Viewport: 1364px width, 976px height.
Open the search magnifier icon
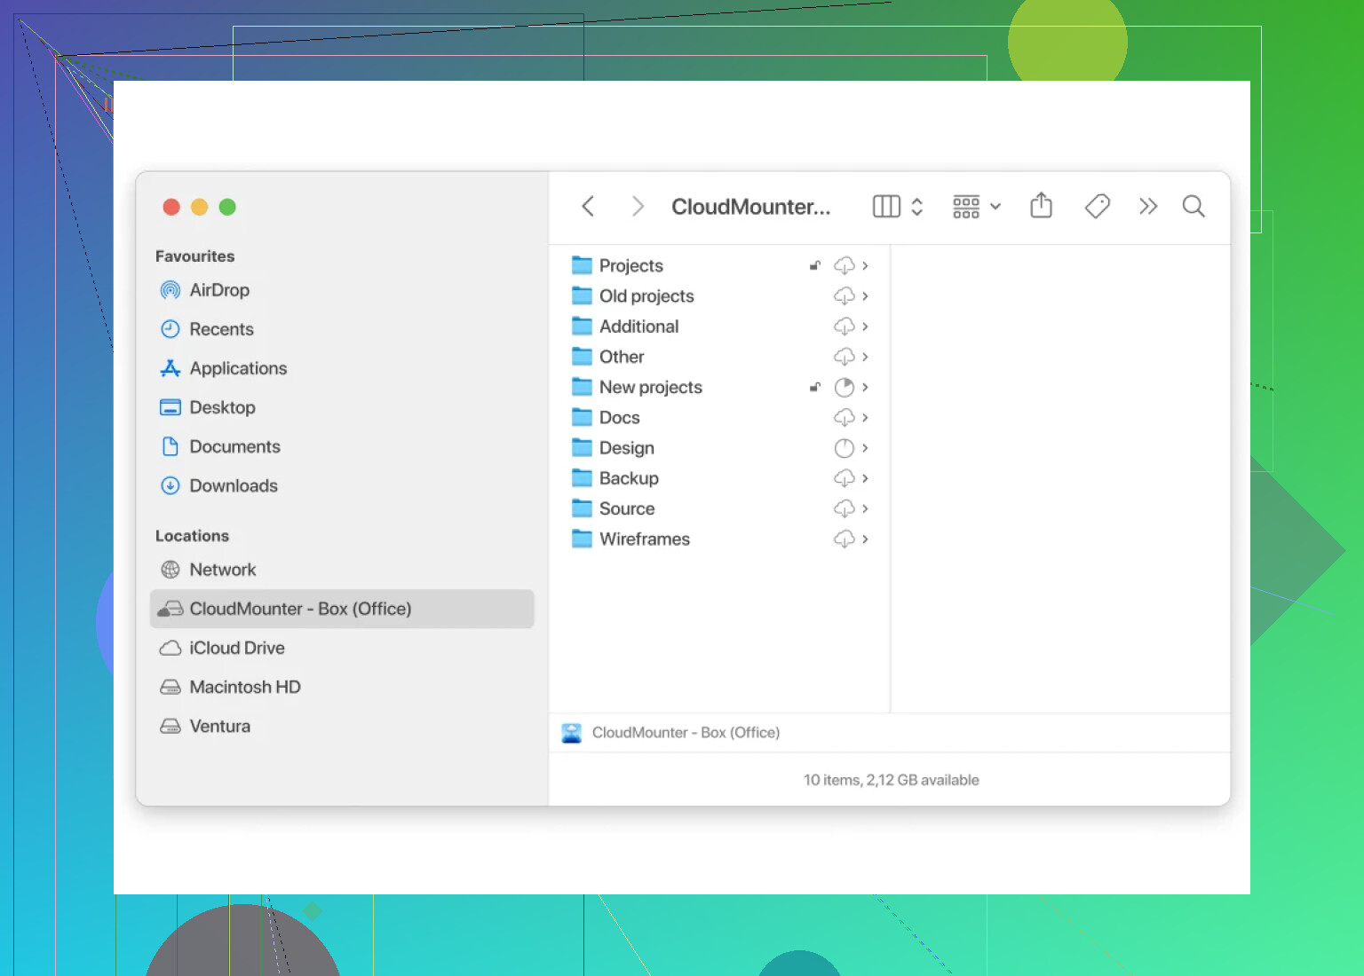(1193, 206)
